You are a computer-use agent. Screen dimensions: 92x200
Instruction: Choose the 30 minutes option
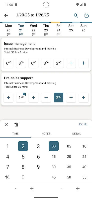click(54, 167)
